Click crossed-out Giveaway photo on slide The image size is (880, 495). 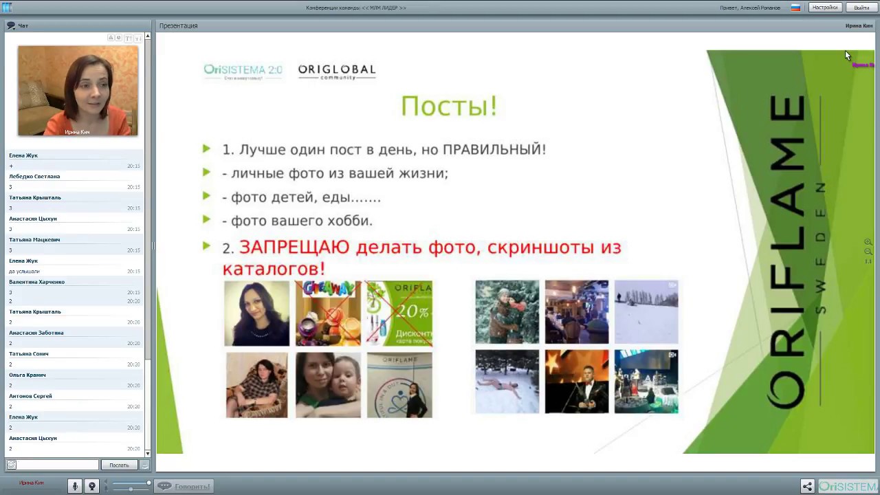(x=328, y=313)
